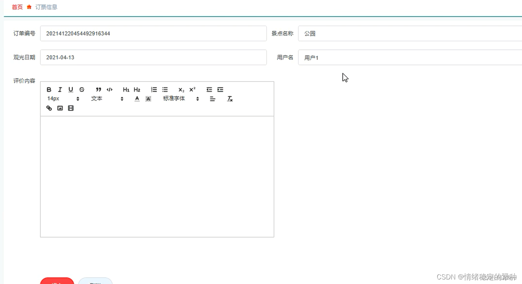522x284 pixels.
Task: Apply Heading 2 style
Action: (x=137, y=90)
